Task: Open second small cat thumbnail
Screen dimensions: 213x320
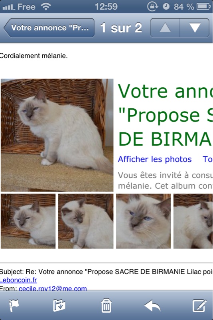Action: pos(86,221)
